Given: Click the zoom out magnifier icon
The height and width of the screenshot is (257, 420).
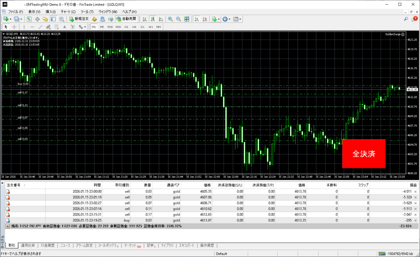Looking at the screenshot, I should pos(178,19).
